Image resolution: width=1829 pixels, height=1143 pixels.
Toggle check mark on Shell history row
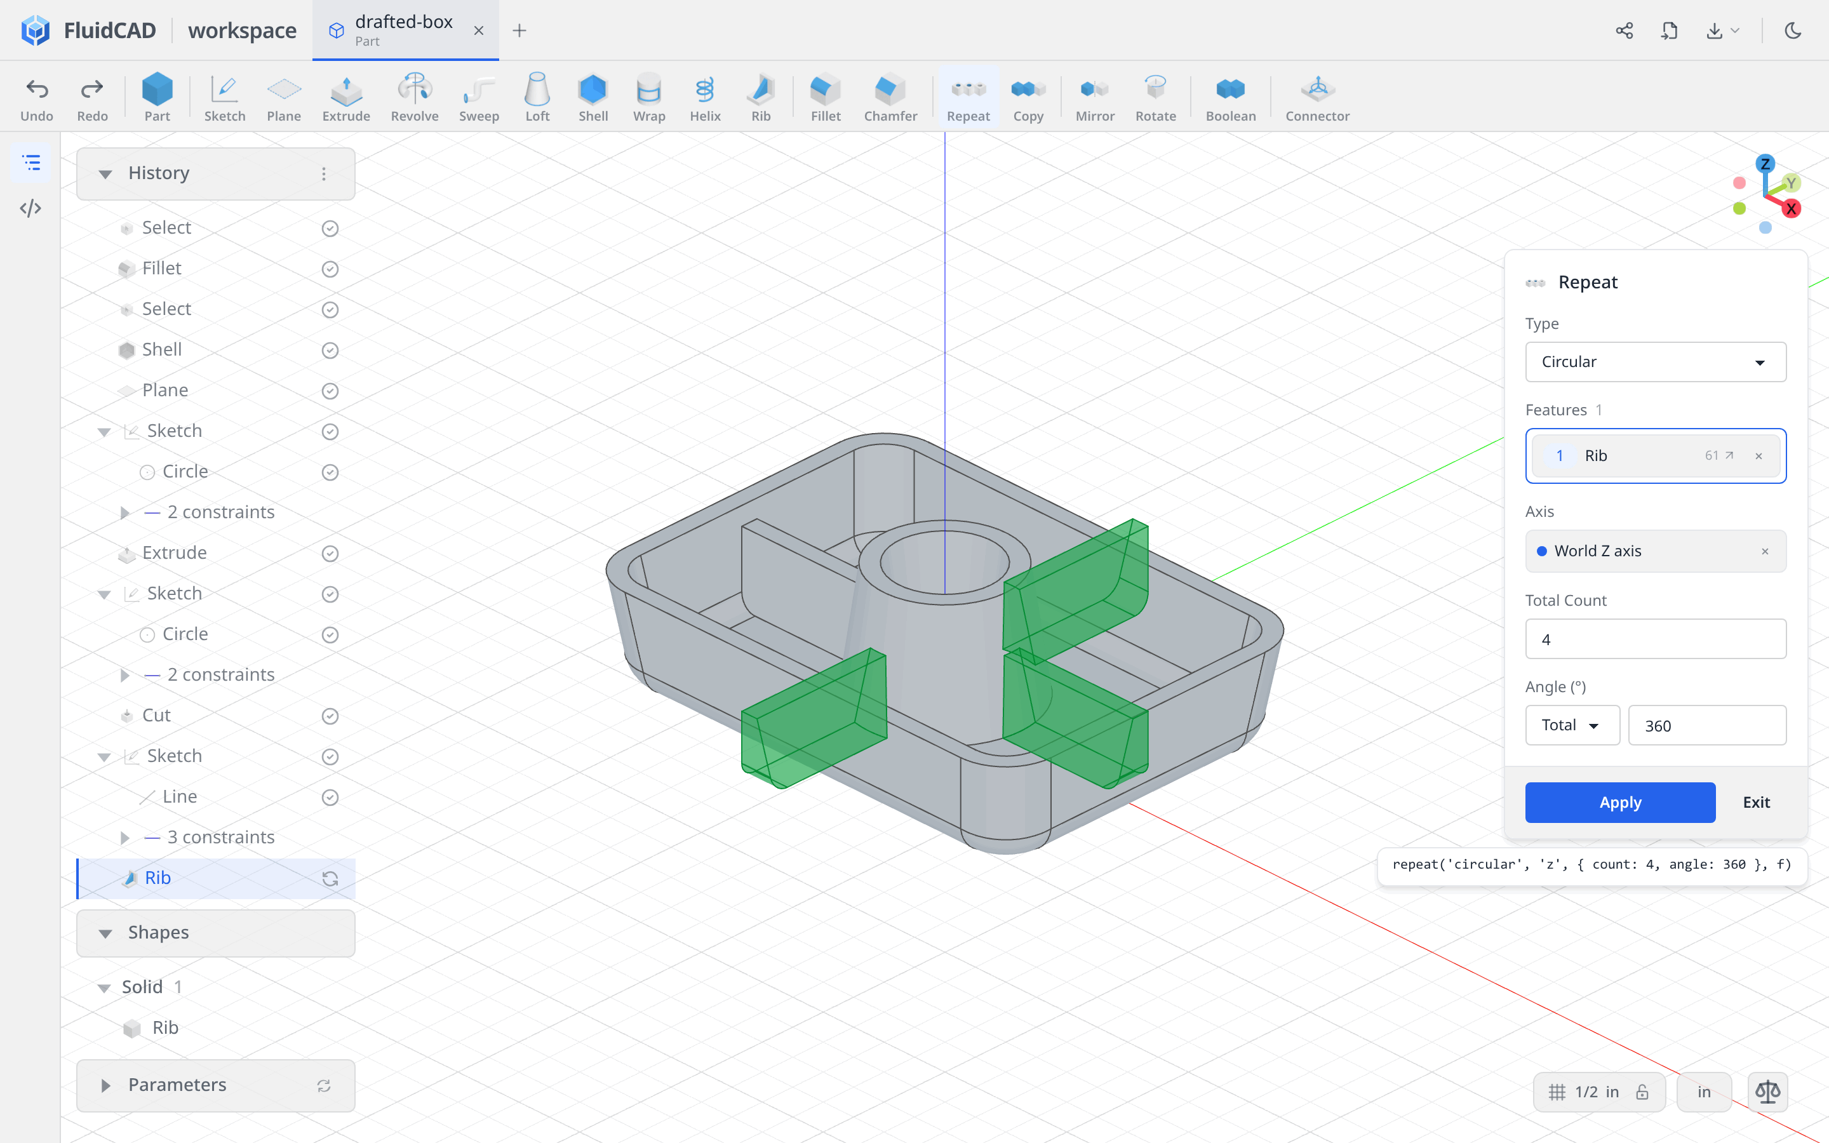330,350
